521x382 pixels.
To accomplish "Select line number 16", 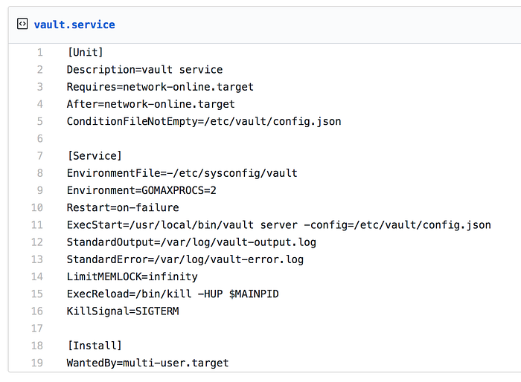I will pyautogui.click(x=37, y=311).
